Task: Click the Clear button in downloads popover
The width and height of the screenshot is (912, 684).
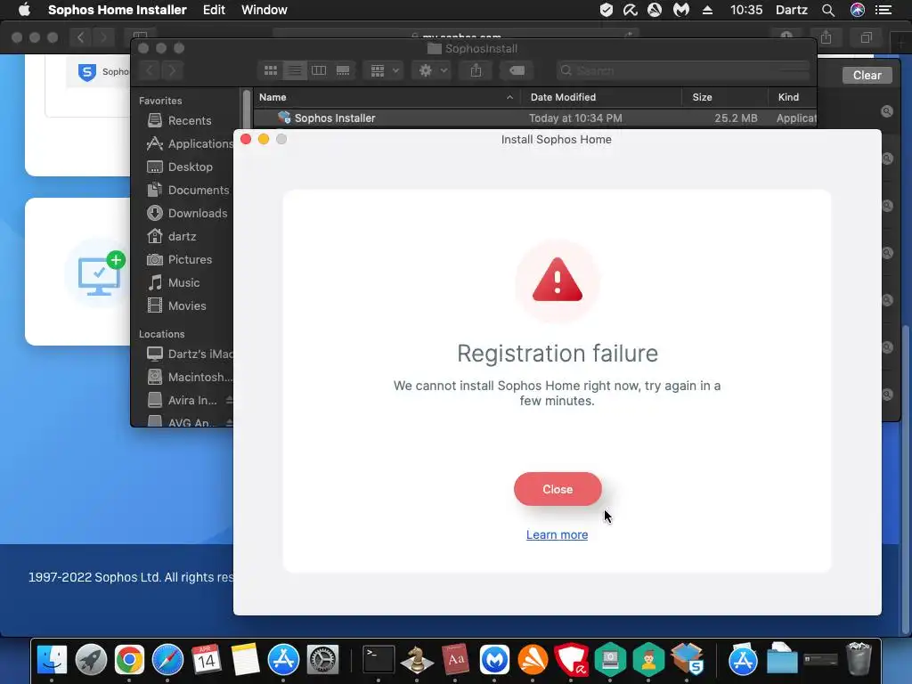Action: tap(867, 75)
